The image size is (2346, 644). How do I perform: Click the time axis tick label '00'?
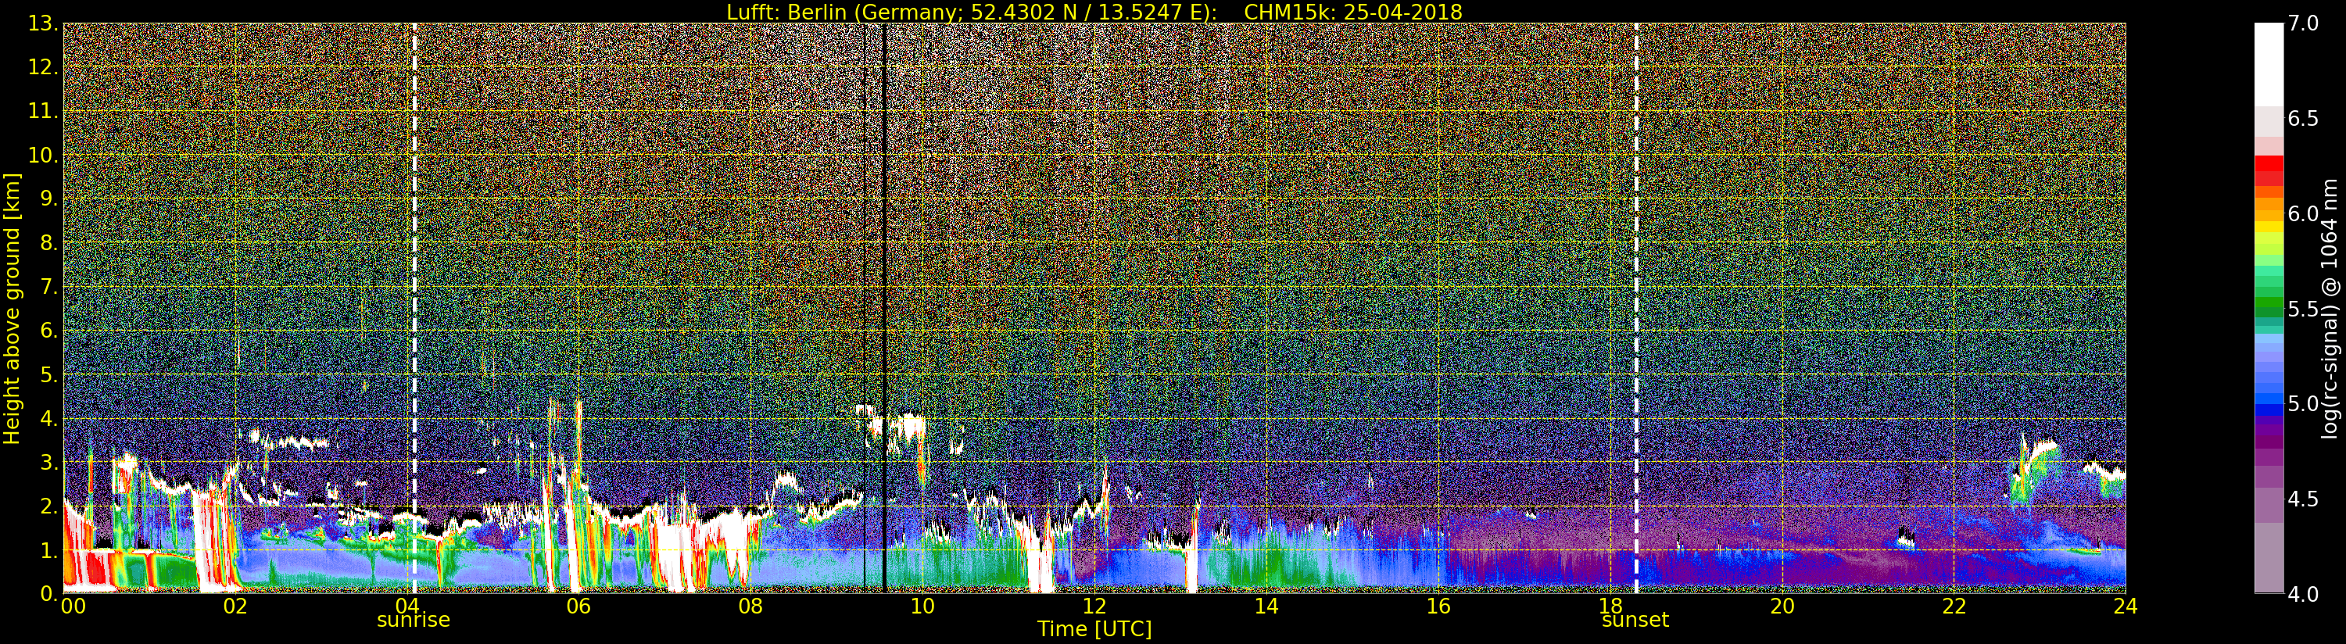[x=73, y=606]
